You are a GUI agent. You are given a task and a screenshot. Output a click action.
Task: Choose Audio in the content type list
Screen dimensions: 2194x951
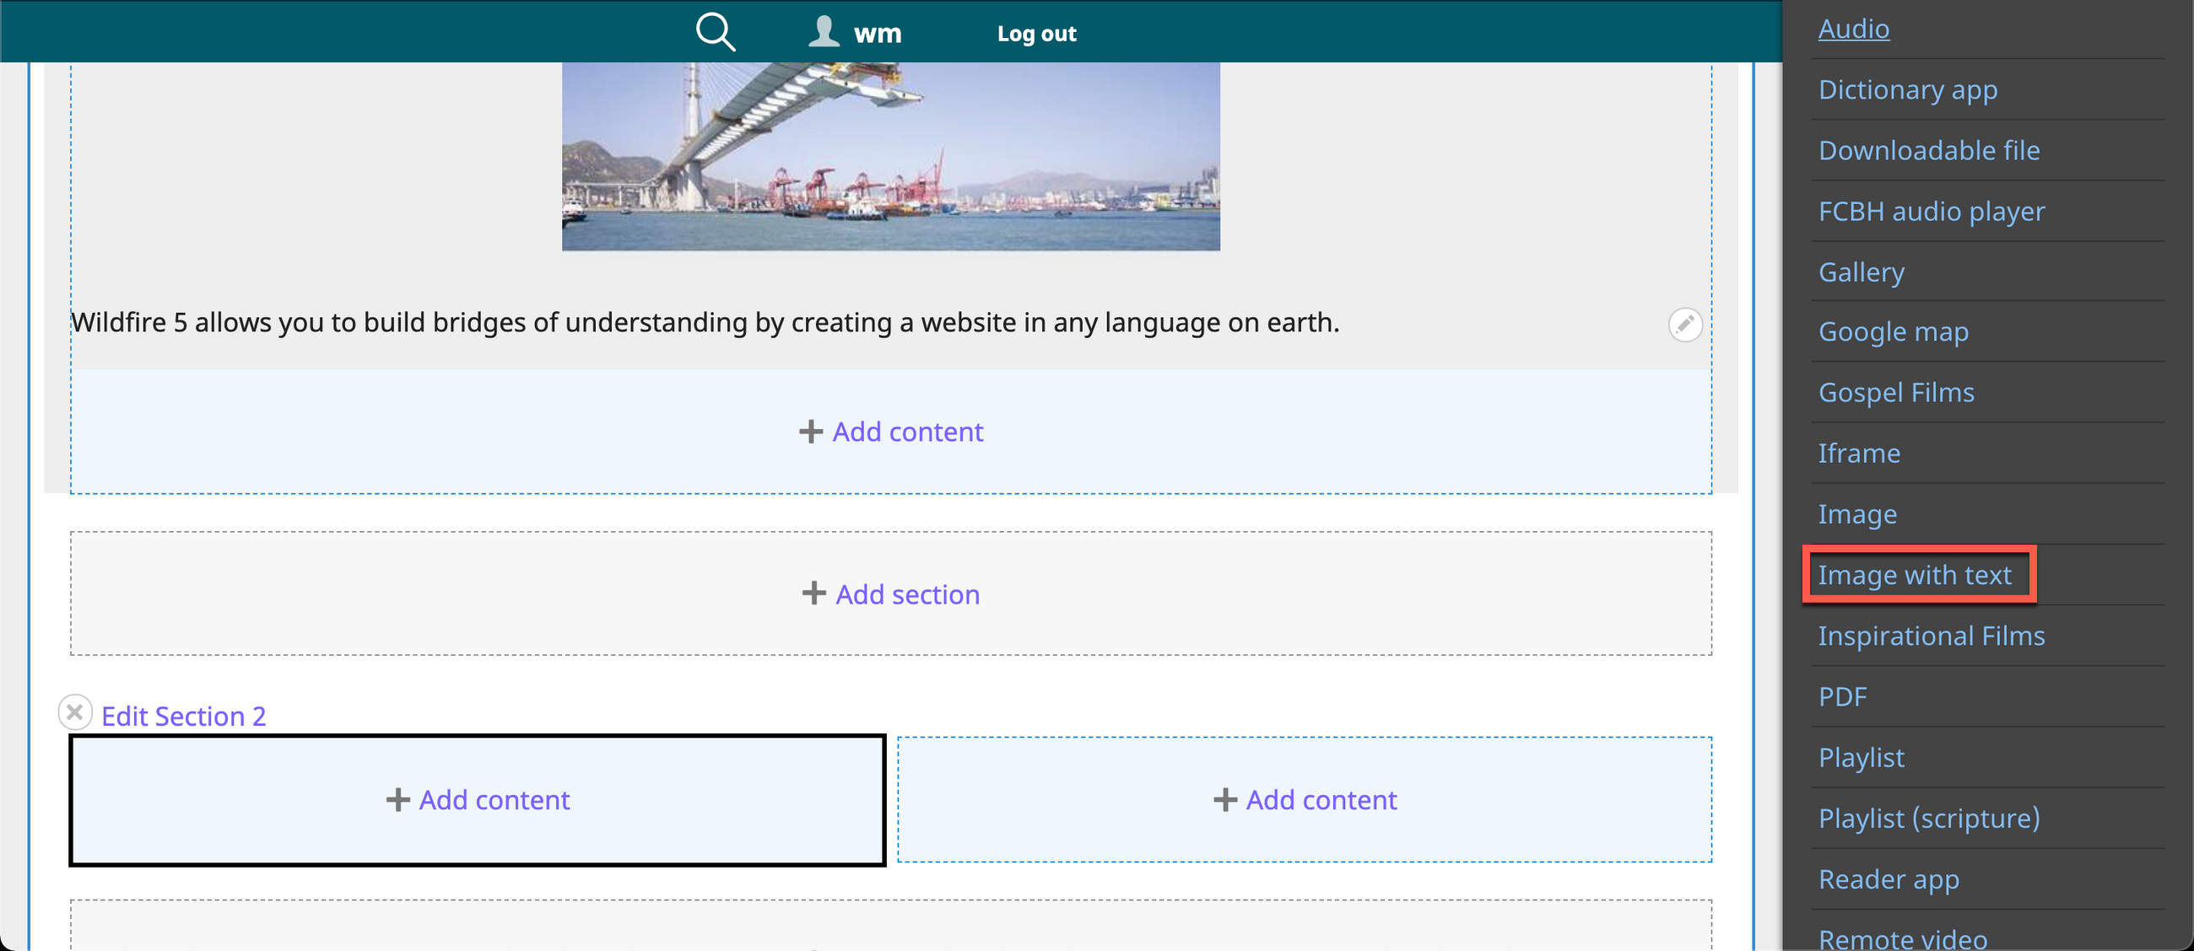point(1853,29)
